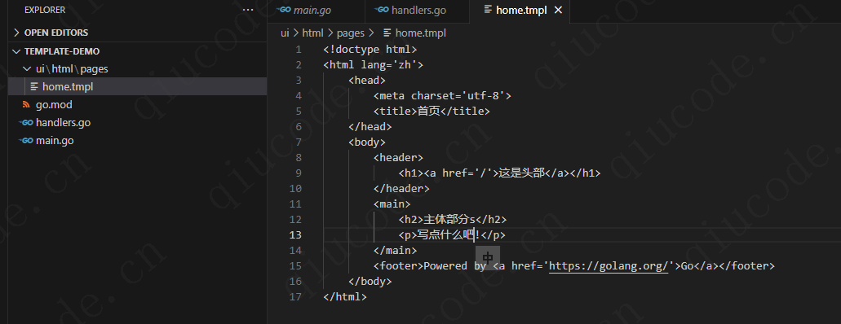
Task: Click the 这是头部 h1 line
Action: pos(499,173)
